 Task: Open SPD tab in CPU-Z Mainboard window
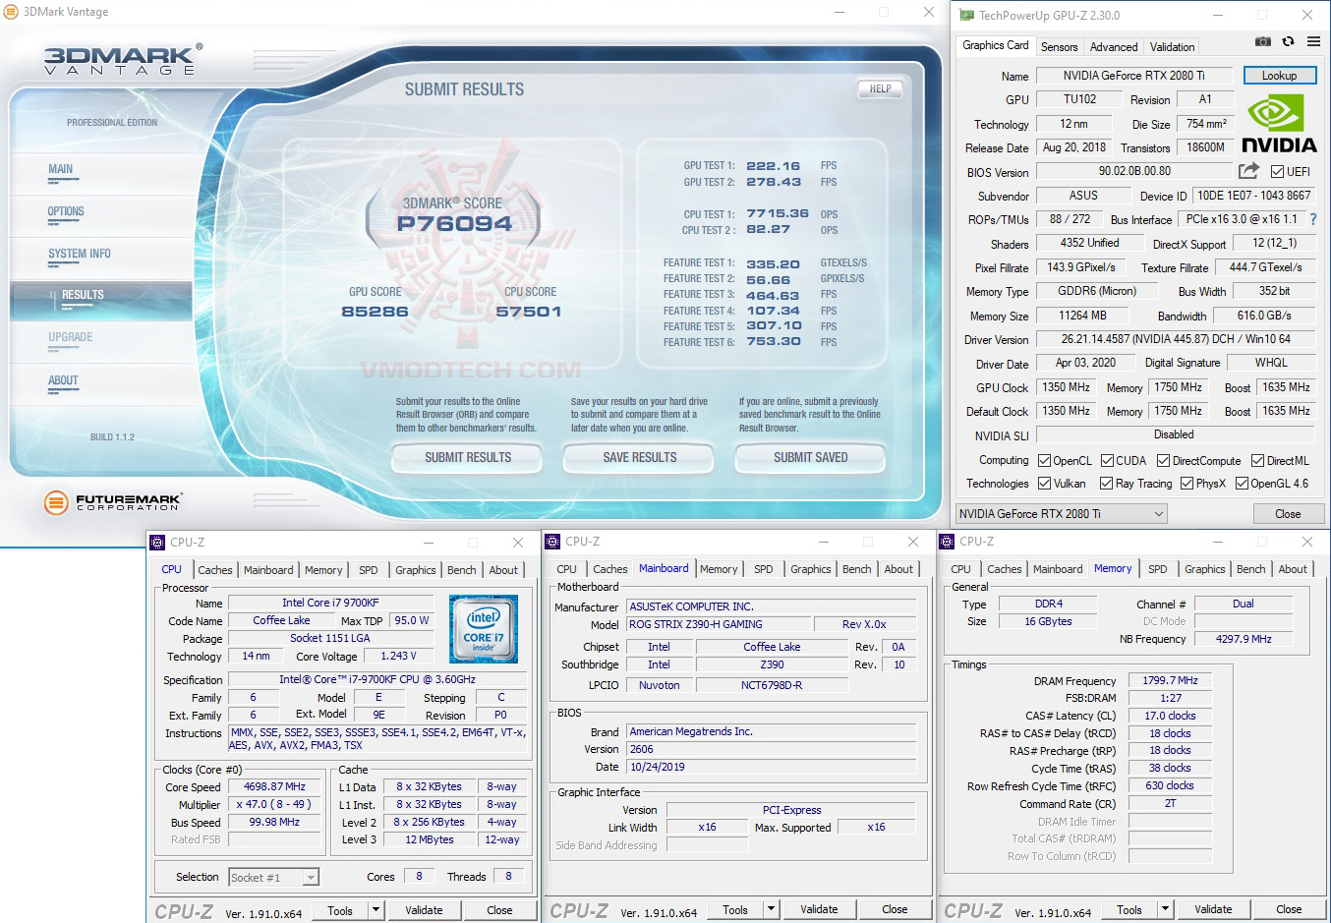[x=764, y=569]
